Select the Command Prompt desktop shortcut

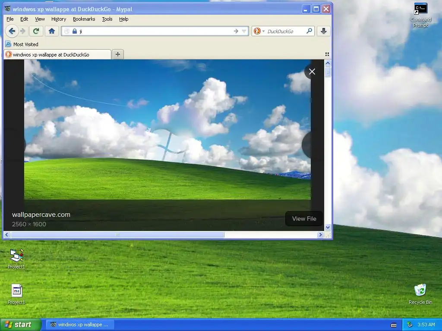tap(420, 15)
